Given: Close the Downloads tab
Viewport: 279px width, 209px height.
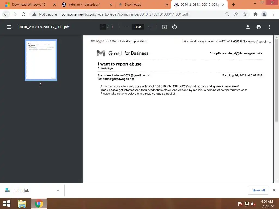Looking at the screenshot, I should click(x=167, y=5).
